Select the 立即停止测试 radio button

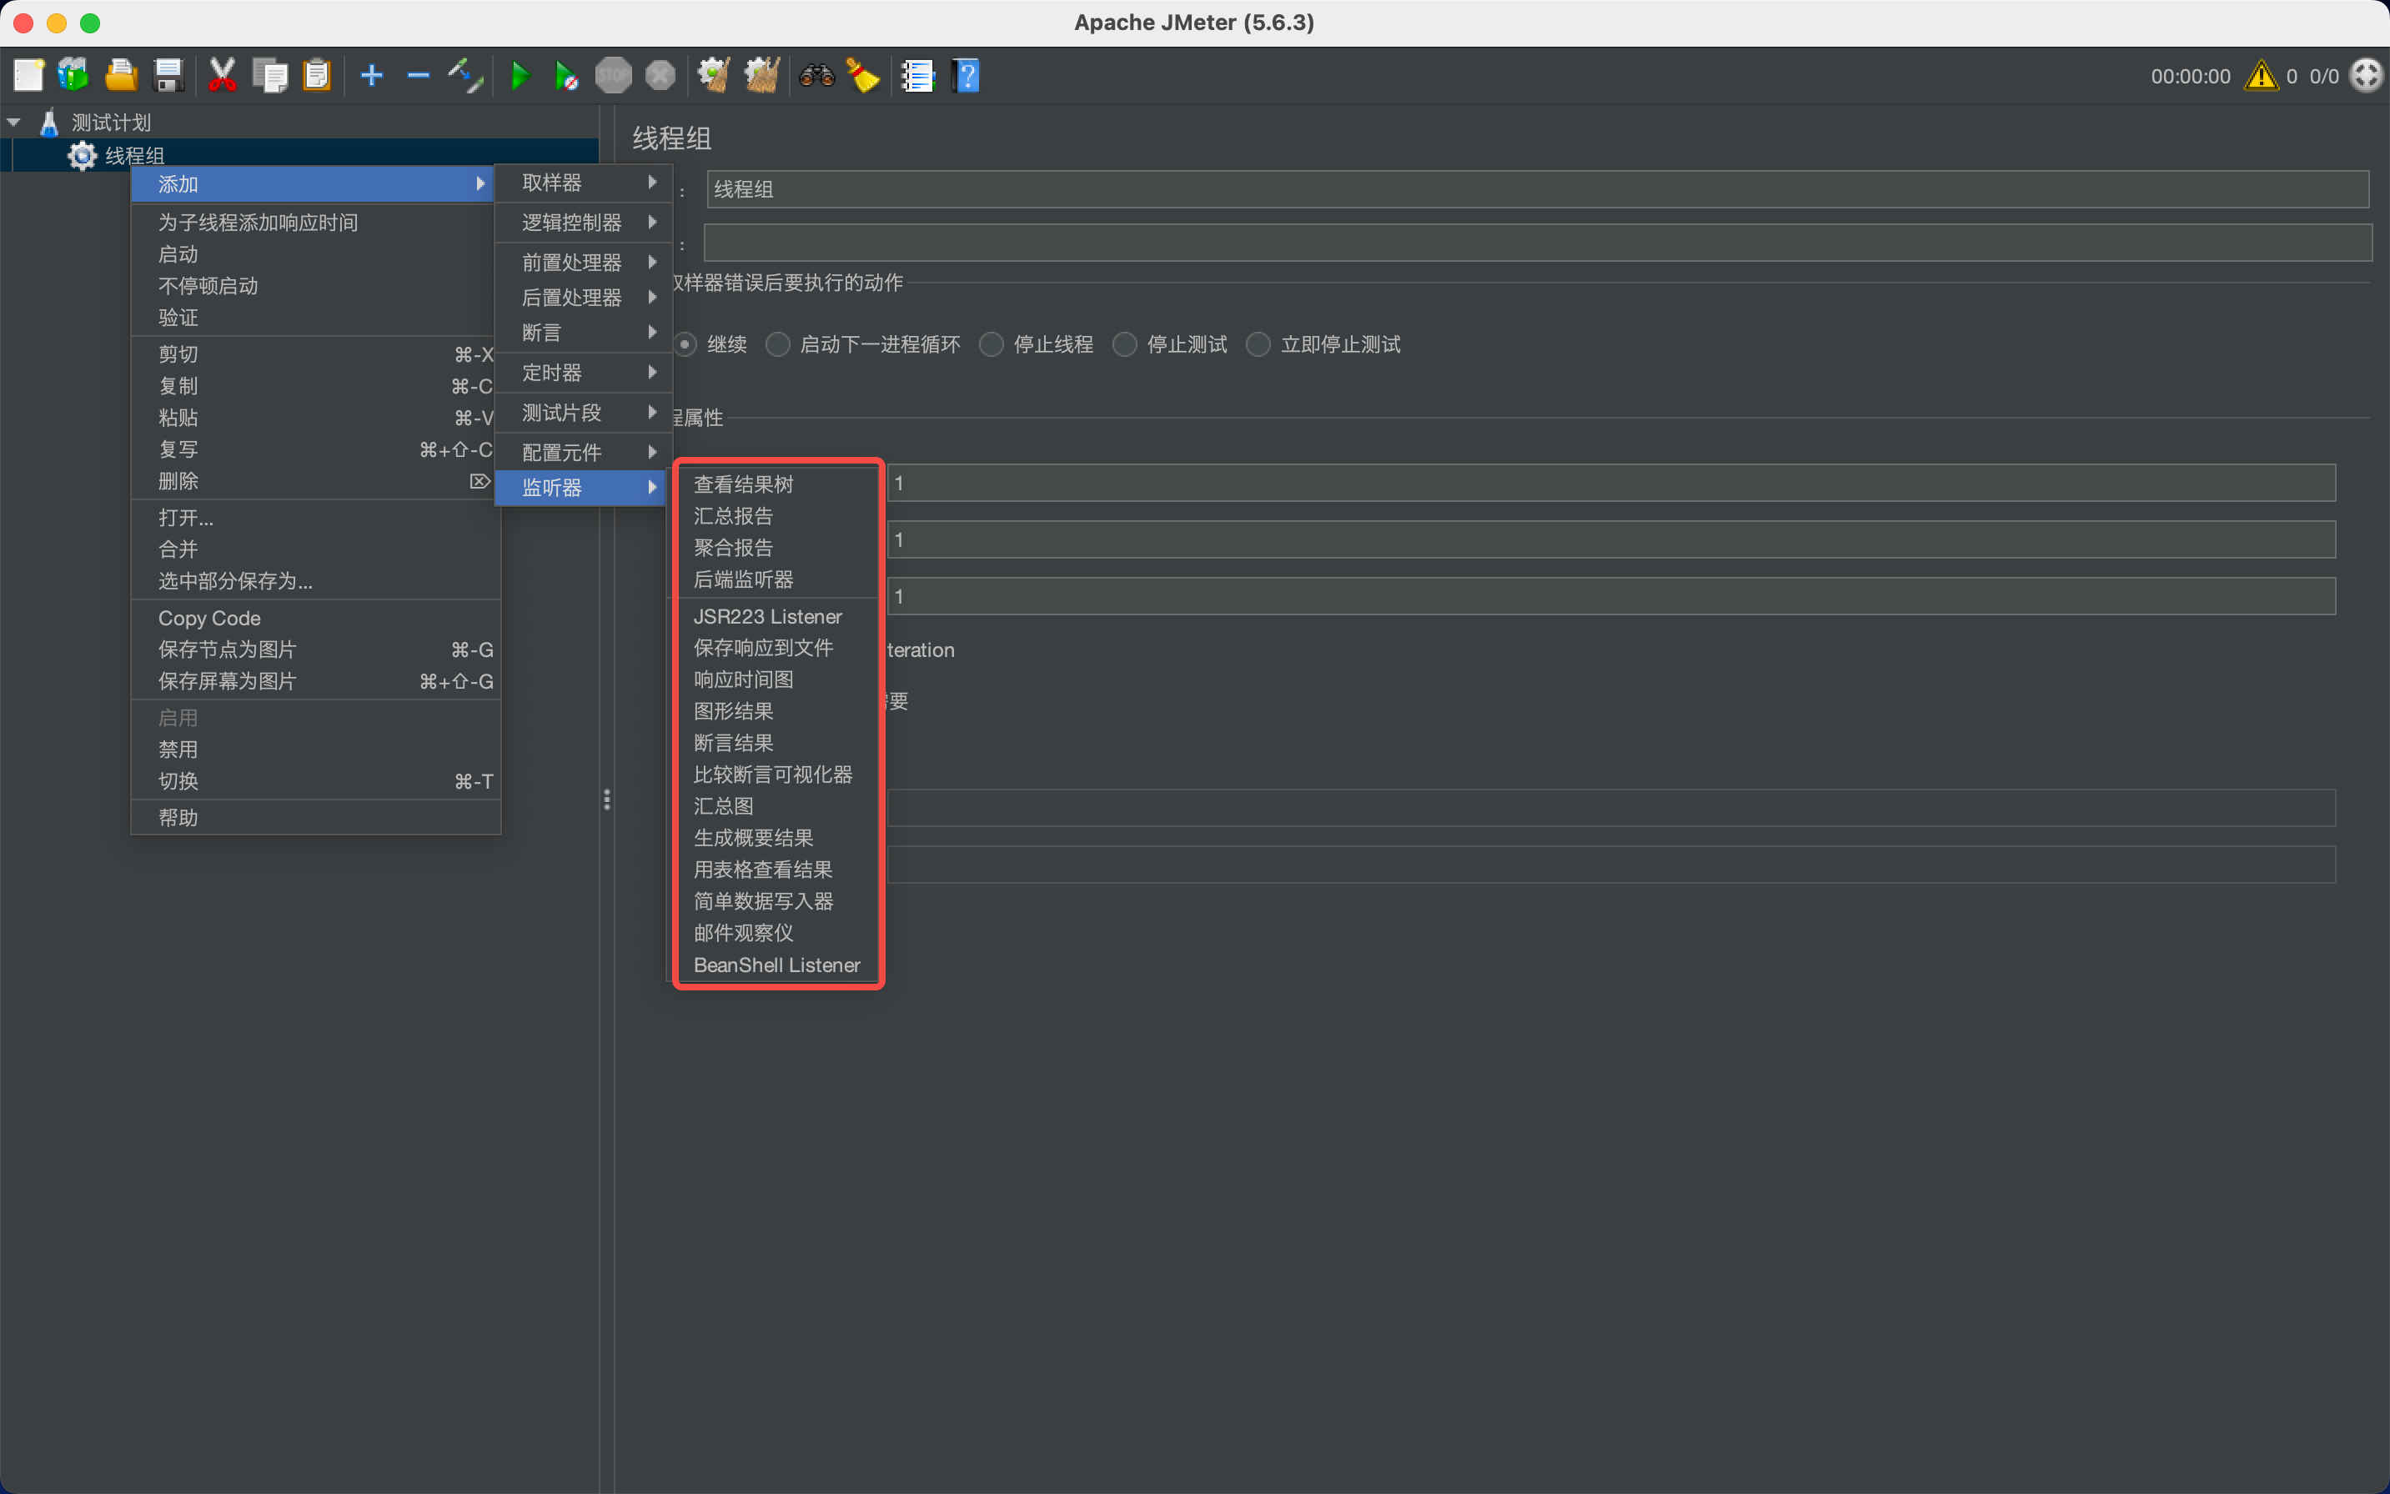tap(1258, 343)
